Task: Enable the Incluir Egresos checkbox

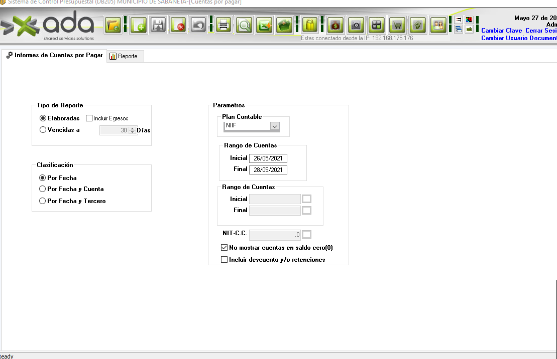Action: (89, 118)
